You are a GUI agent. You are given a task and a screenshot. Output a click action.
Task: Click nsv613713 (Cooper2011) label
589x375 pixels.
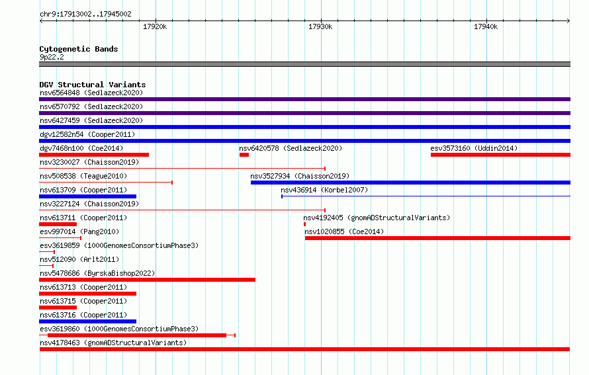pyautogui.click(x=83, y=287)
